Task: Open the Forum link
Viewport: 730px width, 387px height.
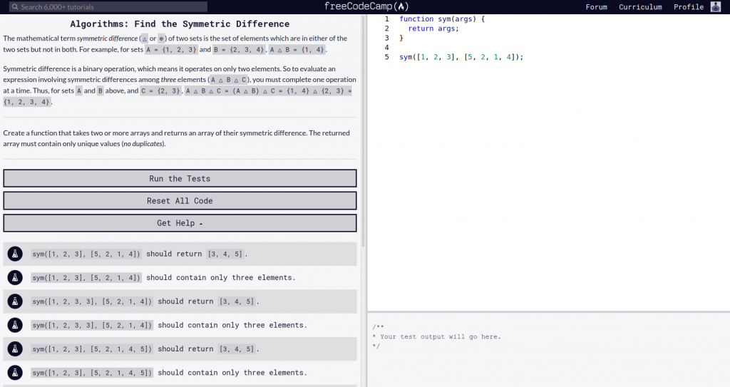Action: coord(597,7)
